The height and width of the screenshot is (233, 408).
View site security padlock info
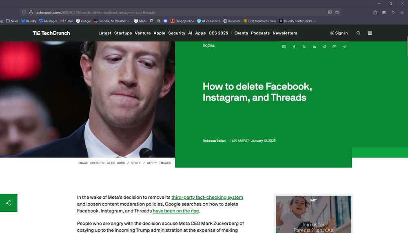(x=31, y=12)
